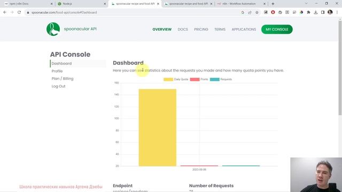The image size is (342, 192).
Task: Open a new browser tab
Action: pos(273,4)
